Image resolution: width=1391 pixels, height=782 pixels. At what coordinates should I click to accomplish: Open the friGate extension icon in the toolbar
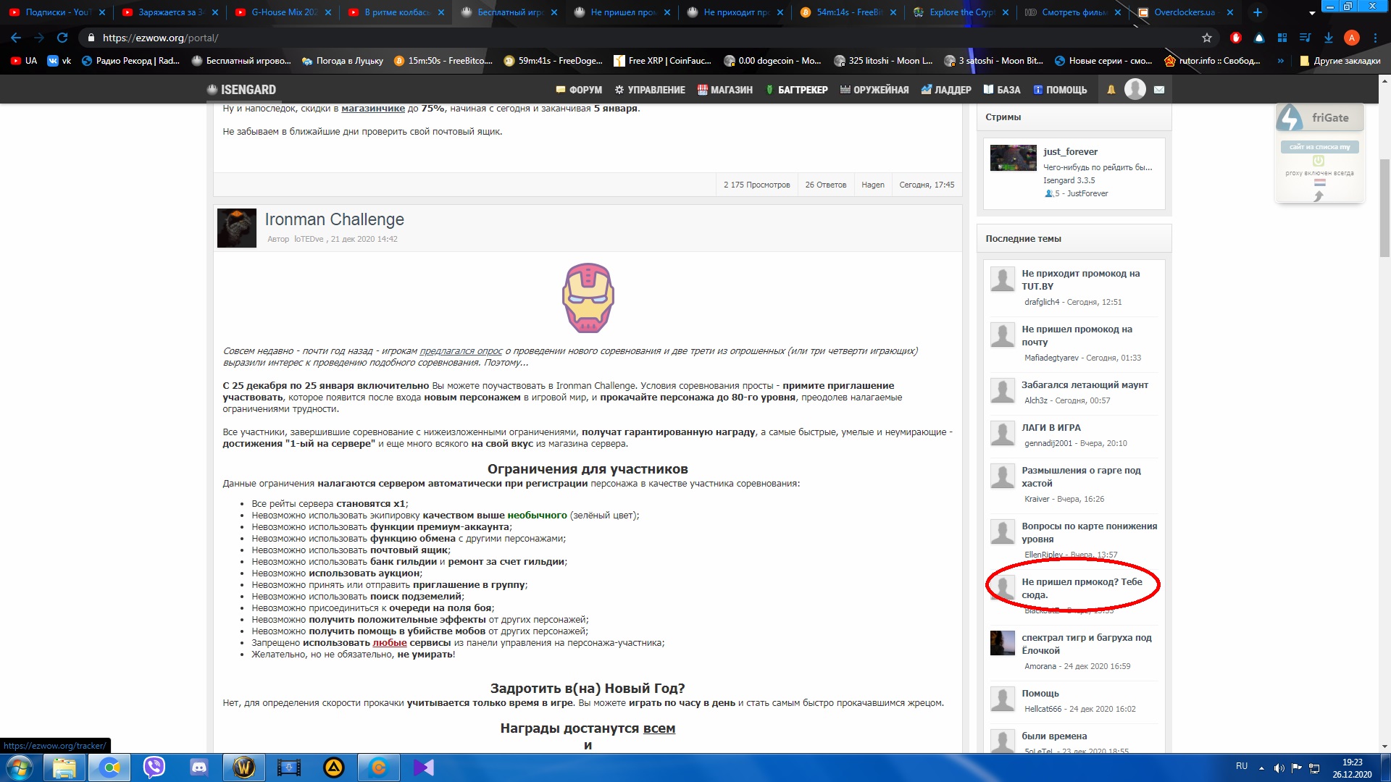[1259, 38]
